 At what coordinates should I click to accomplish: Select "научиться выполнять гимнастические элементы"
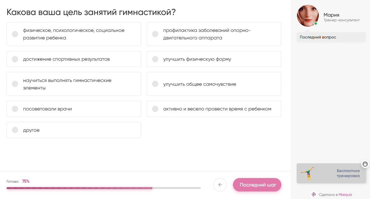tap(15, 84)
